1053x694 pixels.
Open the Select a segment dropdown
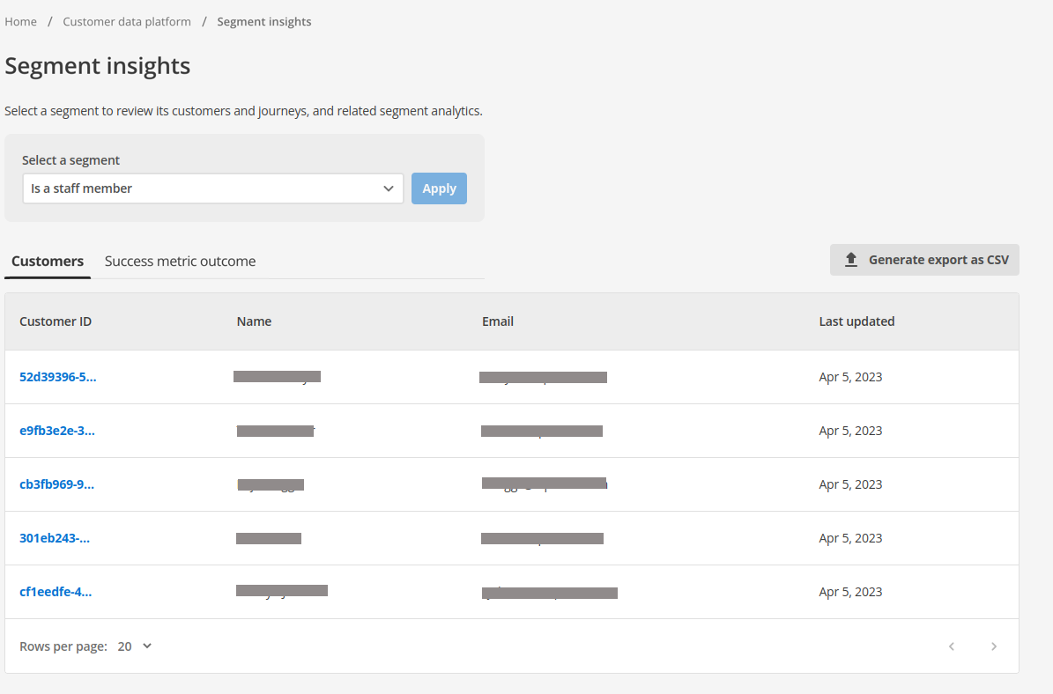[x=213, y=188]
